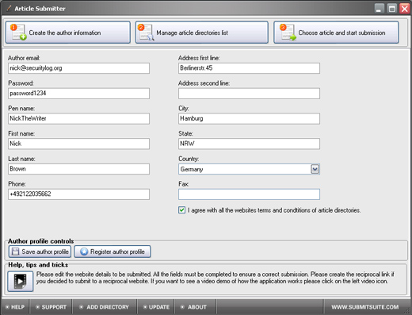This screenshot has width=412, height=315.
Task: Click the step 1 document plus icon
Action: (18, 33)
